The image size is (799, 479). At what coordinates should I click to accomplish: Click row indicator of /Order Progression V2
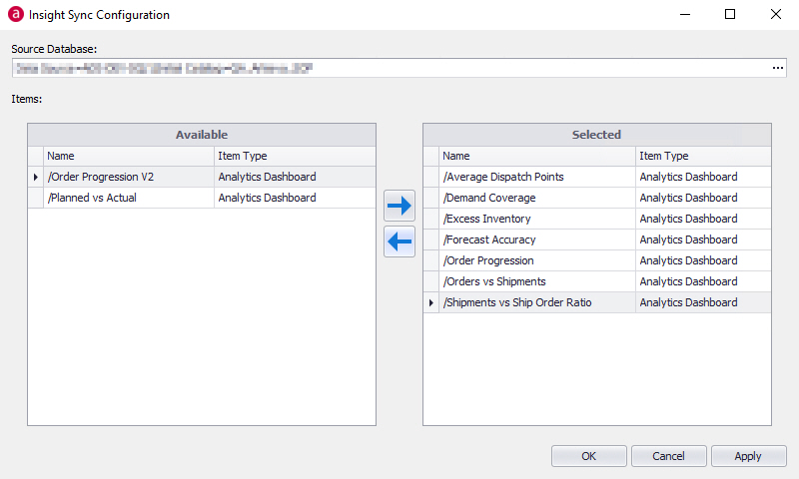(36, 177)
